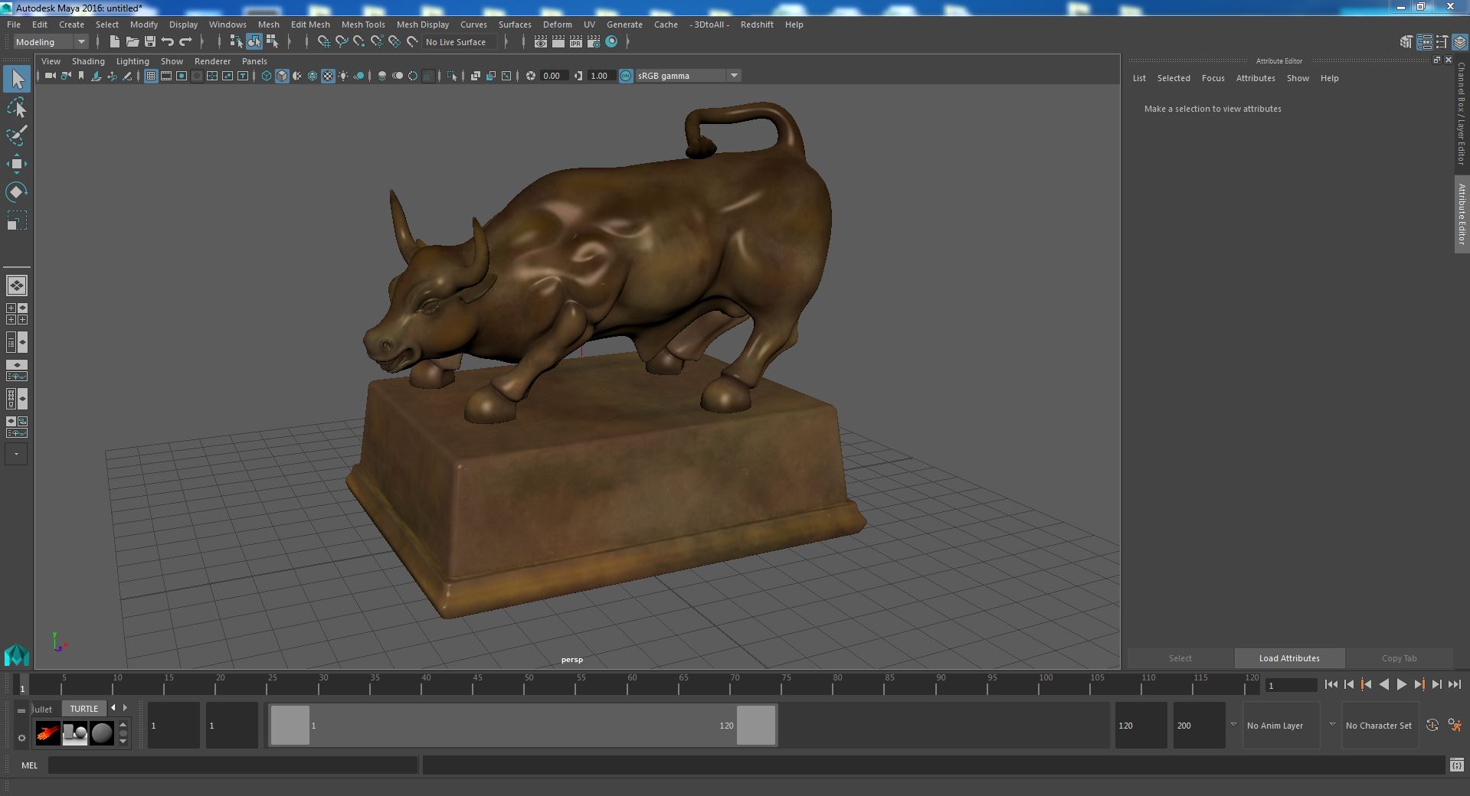
Task: Start IPR render
Action: (576, 42)
